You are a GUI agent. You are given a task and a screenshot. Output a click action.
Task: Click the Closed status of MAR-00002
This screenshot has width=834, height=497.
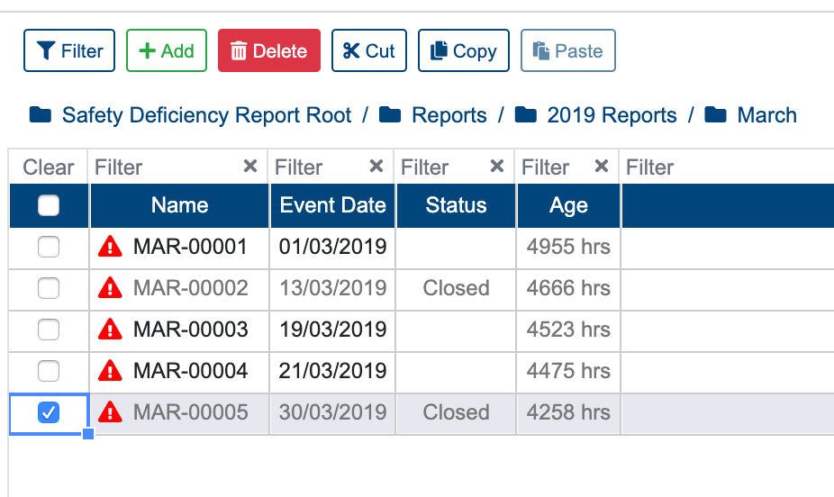pos(457,288)
